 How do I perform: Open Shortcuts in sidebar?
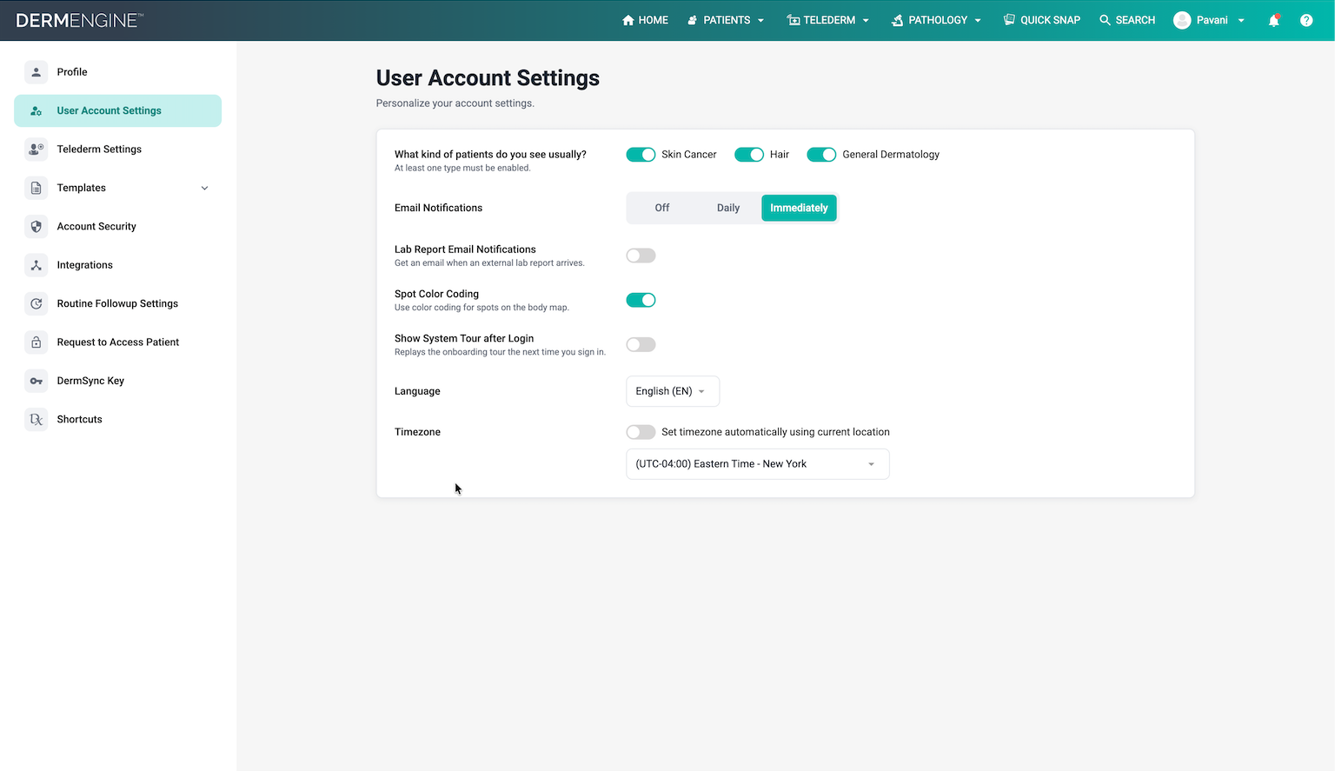click(x=117, y=420)
